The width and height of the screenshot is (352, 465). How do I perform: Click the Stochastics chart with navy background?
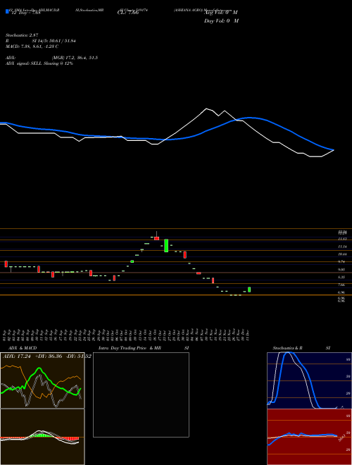(310, 380)
